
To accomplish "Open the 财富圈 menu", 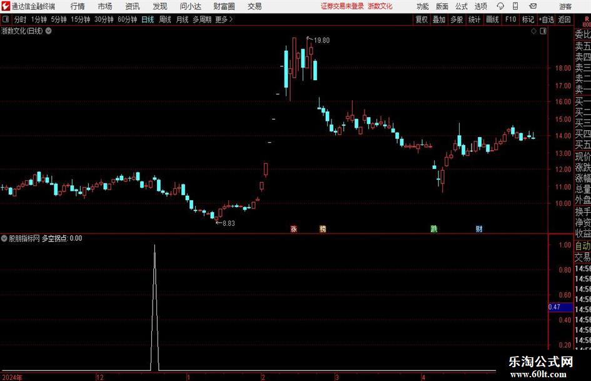I will (224, 6).
